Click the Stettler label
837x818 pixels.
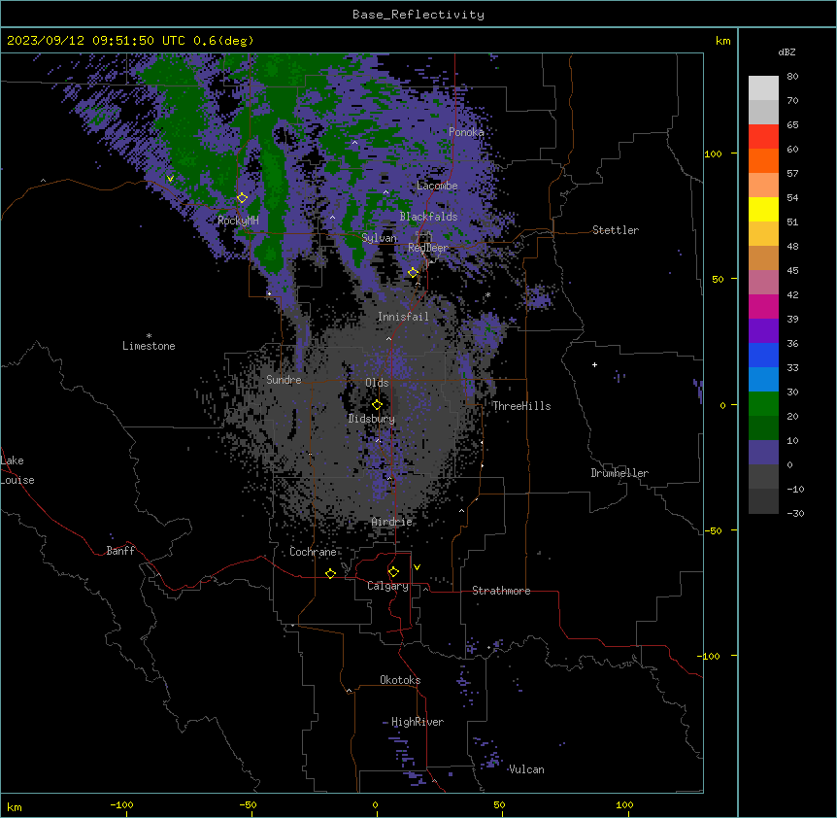616,230
